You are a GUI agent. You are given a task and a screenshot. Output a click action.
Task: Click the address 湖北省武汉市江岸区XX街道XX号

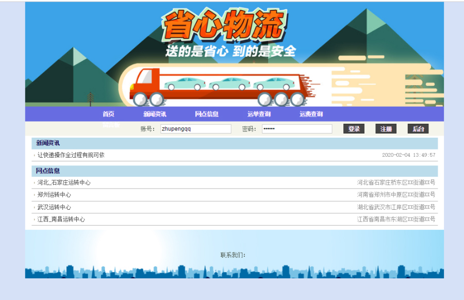(x=396, y=207)
